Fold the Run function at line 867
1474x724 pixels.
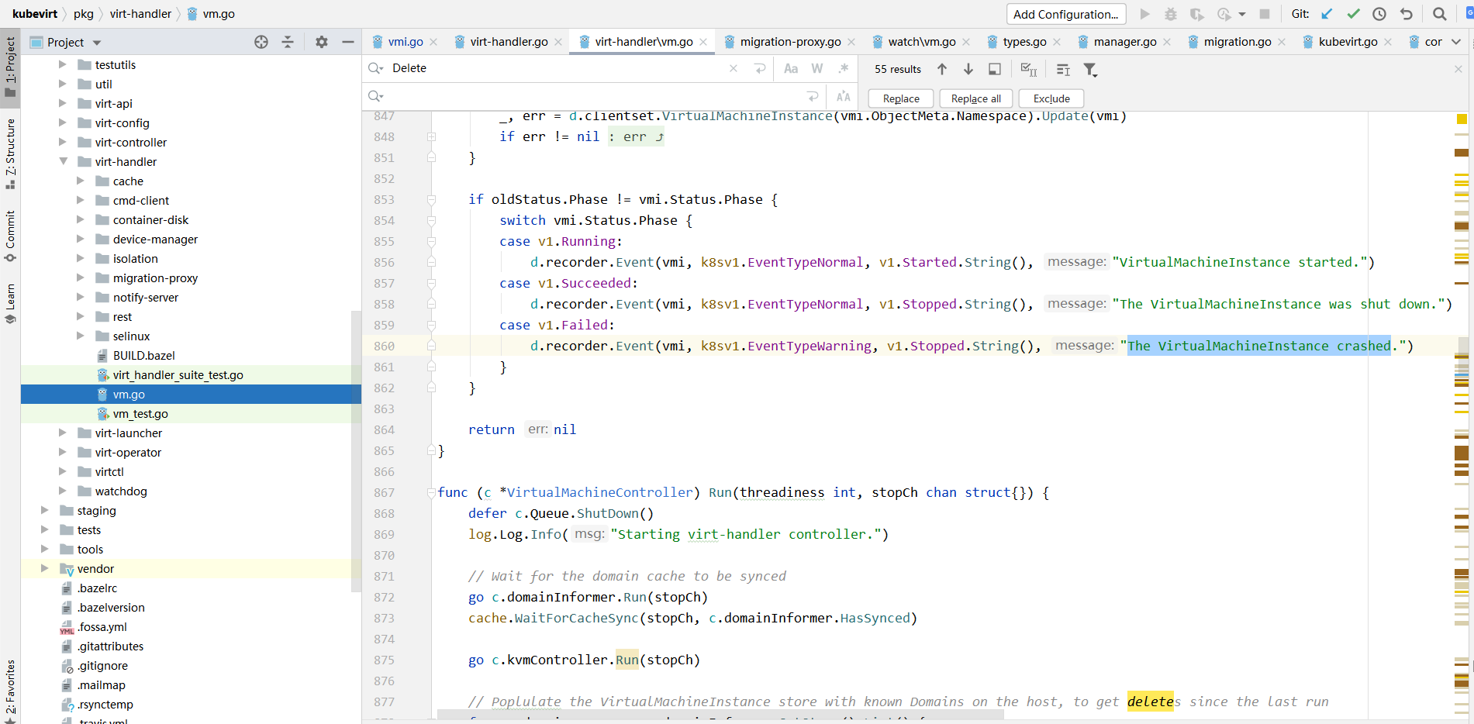(431, 492)
